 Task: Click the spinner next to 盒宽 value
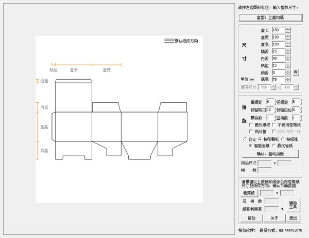287,37
